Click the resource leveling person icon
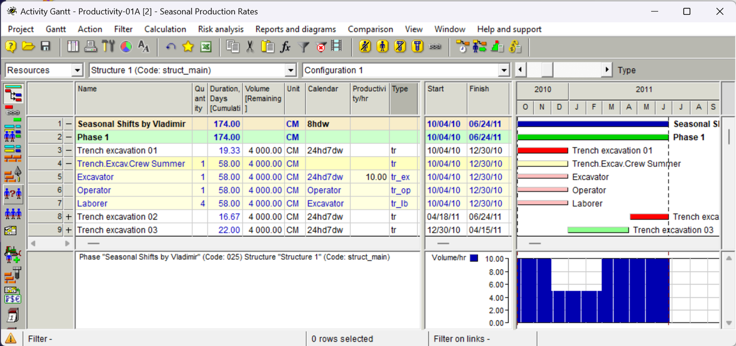 480,47
